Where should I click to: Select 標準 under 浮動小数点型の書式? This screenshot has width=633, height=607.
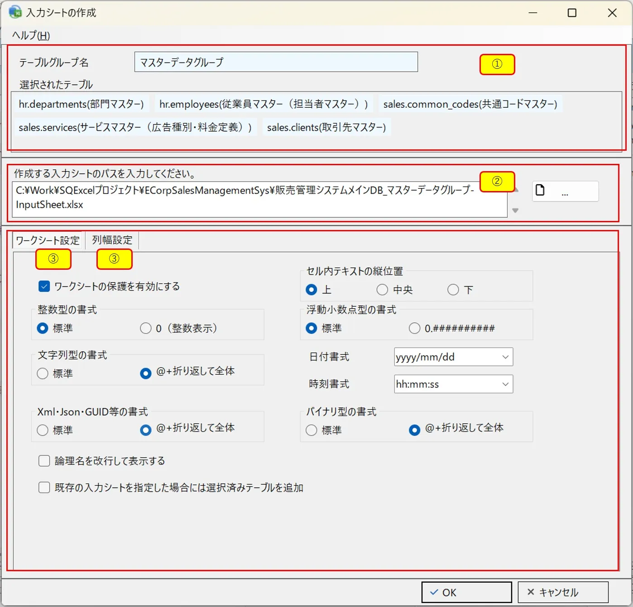pyautogui.click(x=324, y=328)
